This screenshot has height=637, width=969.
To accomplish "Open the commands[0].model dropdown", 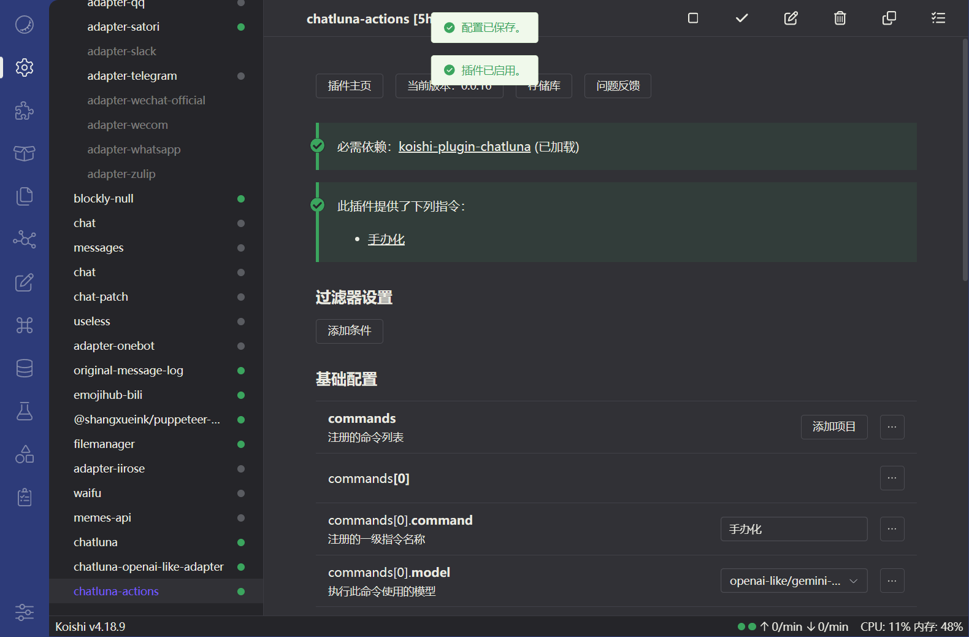I will pyautogui.click(x=794, y=581).
